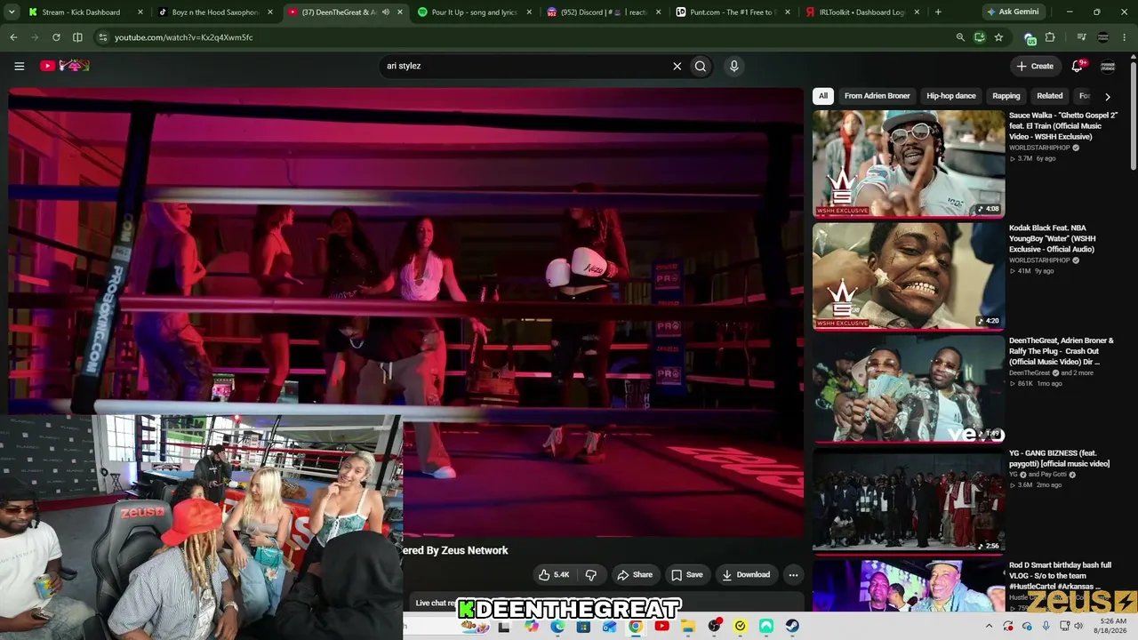
Task: Switch to the Pour It Up Spotify tab
Action: (x=474, y=12)
